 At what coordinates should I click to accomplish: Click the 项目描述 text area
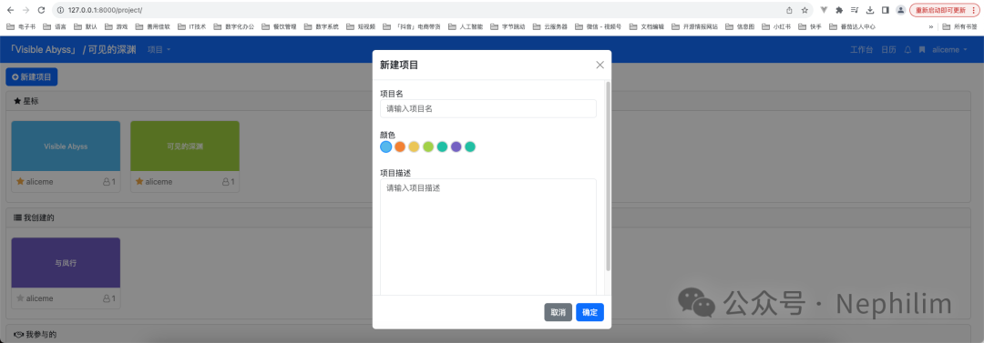488,237
